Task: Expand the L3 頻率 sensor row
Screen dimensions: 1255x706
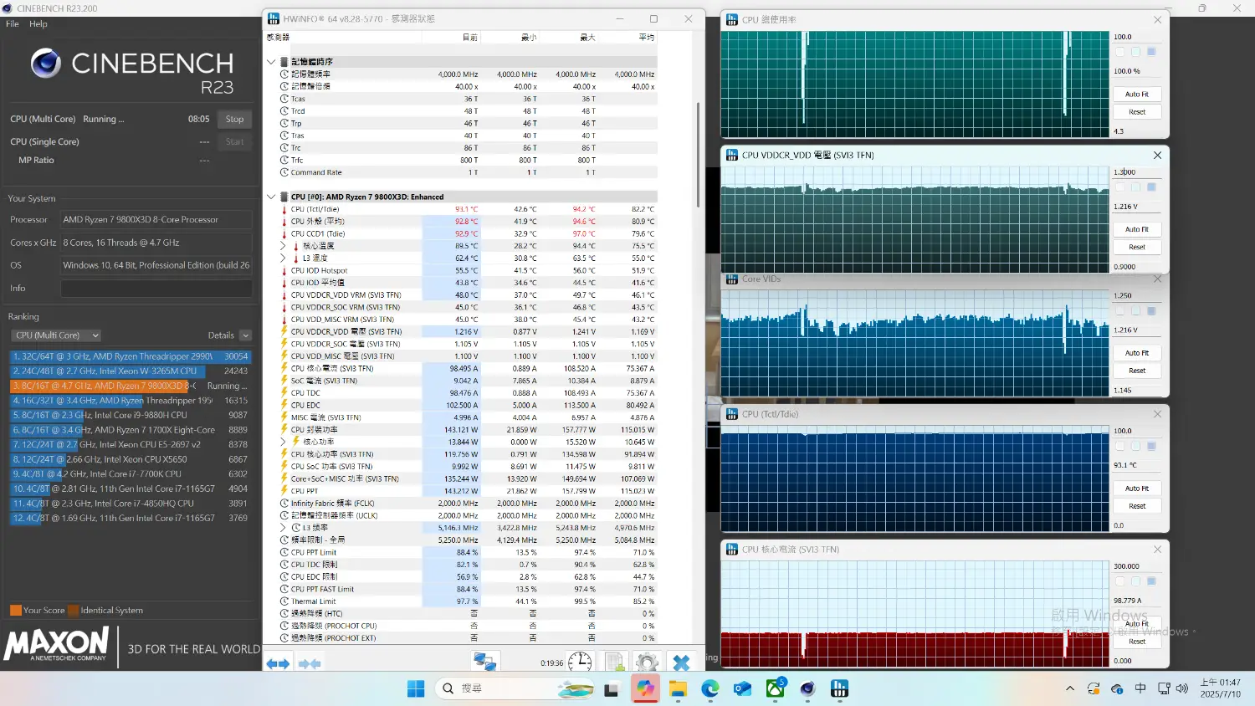Action: 283,528
